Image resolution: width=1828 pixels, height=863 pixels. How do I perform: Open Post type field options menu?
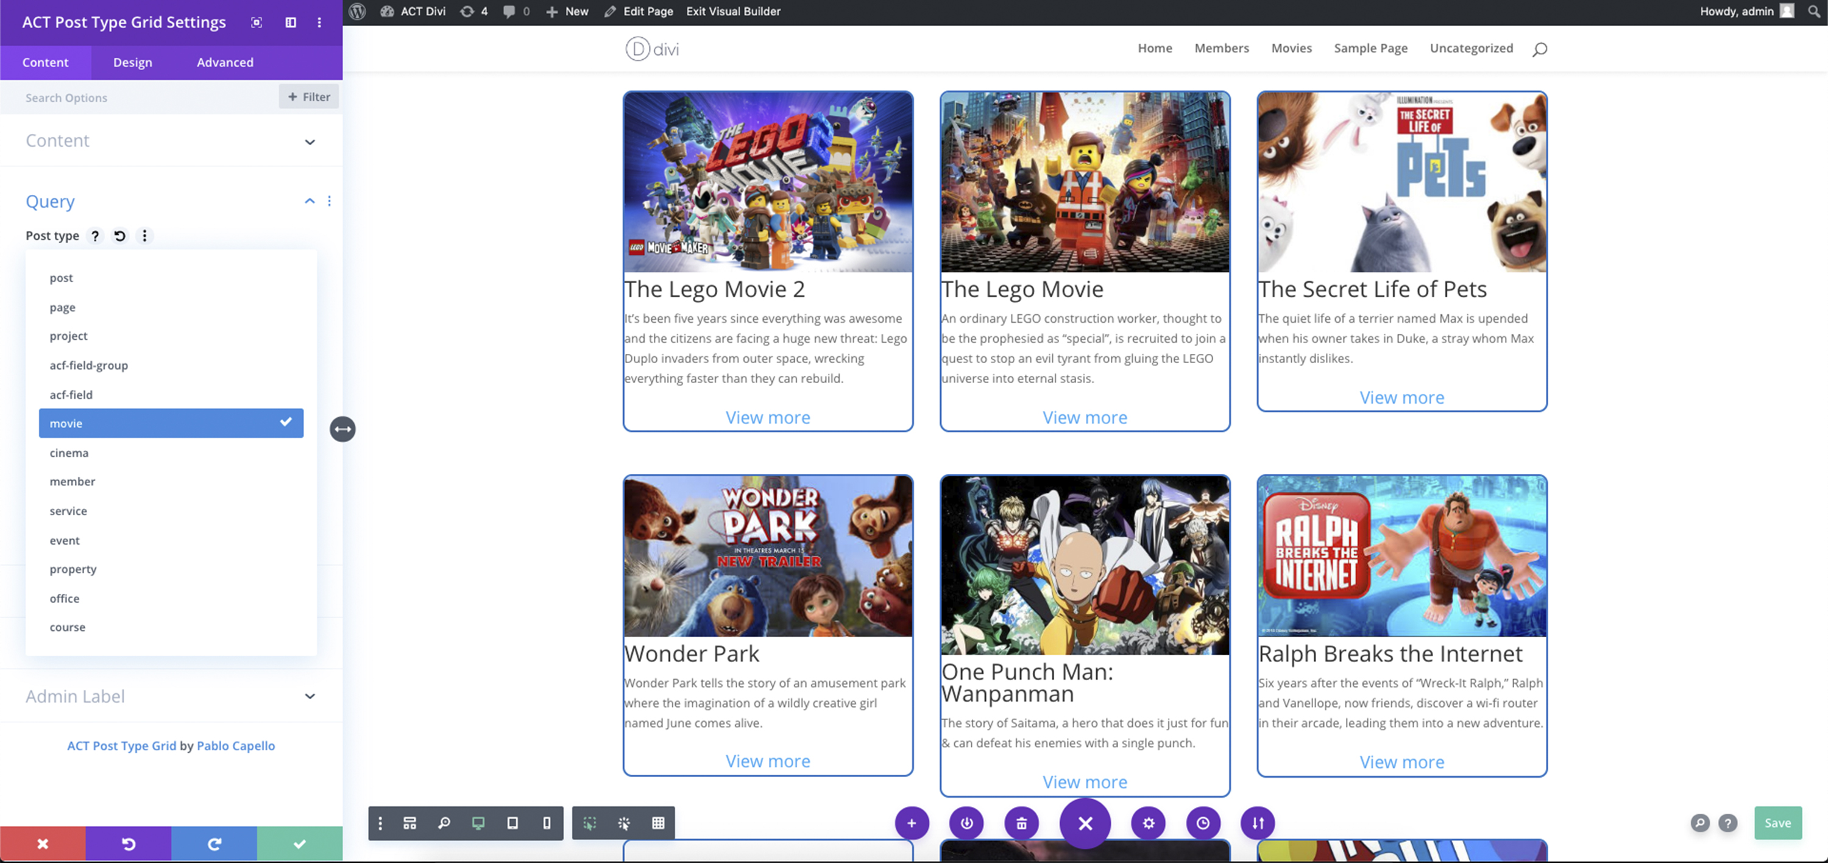tap(145, 236)
